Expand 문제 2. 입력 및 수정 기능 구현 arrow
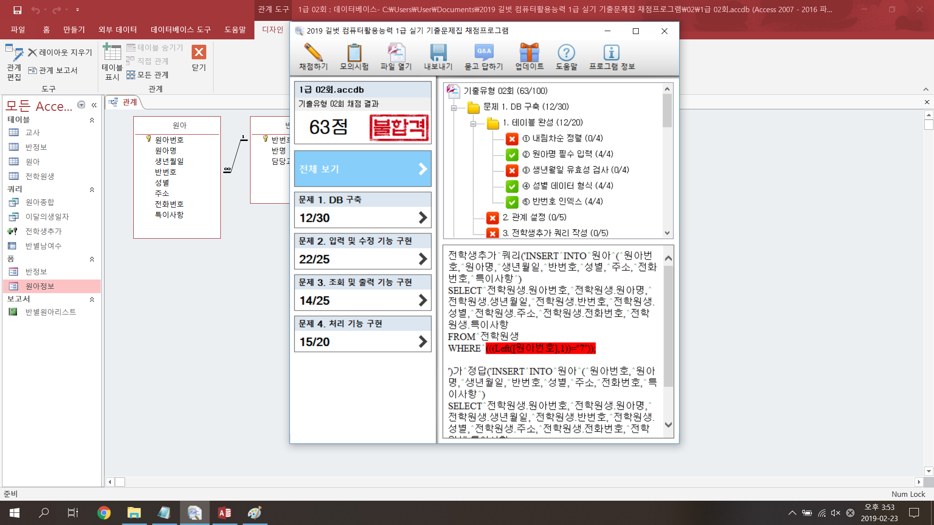934x525 pixels. (422, 259)
